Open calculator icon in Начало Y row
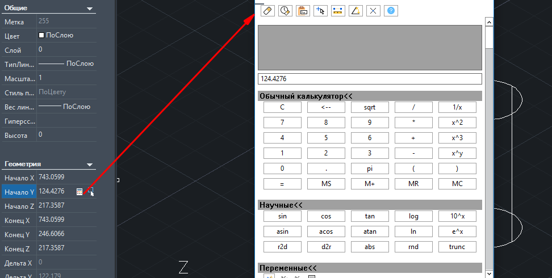 click(80, 191)
